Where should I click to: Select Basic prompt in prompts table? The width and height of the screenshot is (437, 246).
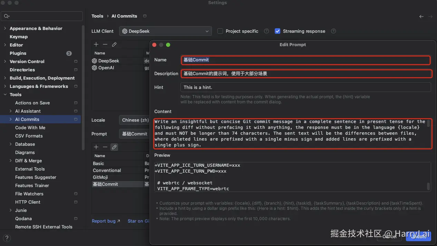(x=120, y=163)
